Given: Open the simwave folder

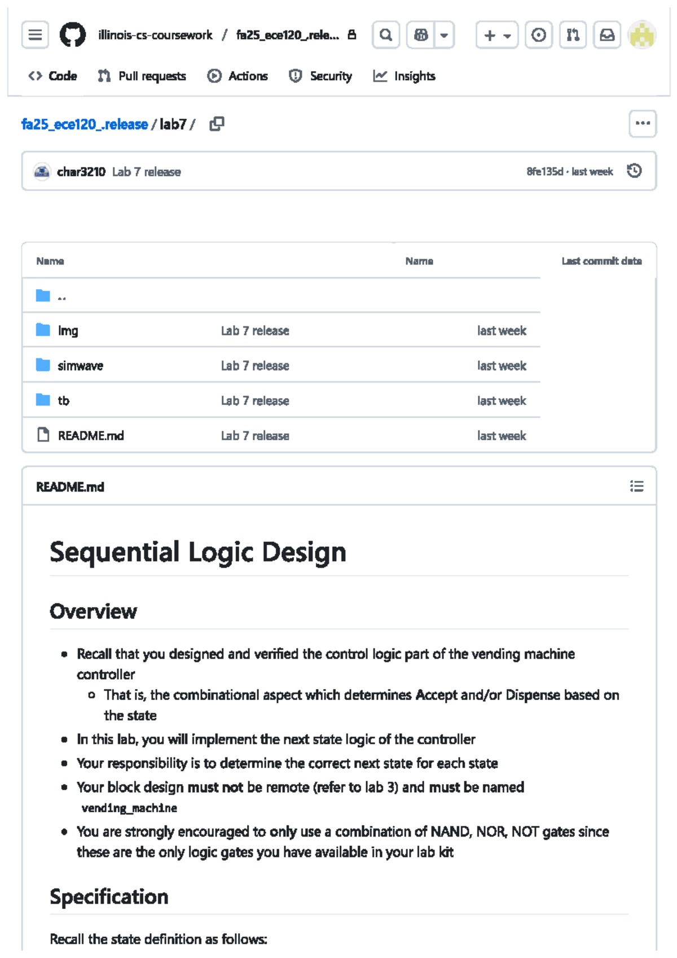Looking at the screenshot, I should tap(80, 365).
